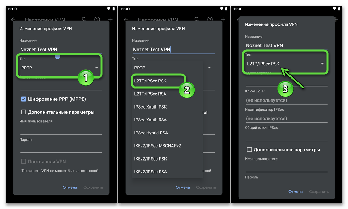Tap 11:00 clock in first screen status bar

coord(12,9)
